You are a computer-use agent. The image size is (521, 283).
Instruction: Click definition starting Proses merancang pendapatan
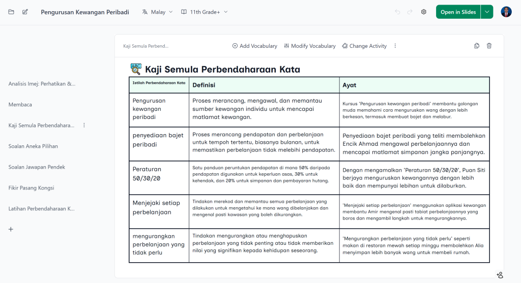[264, 144]
